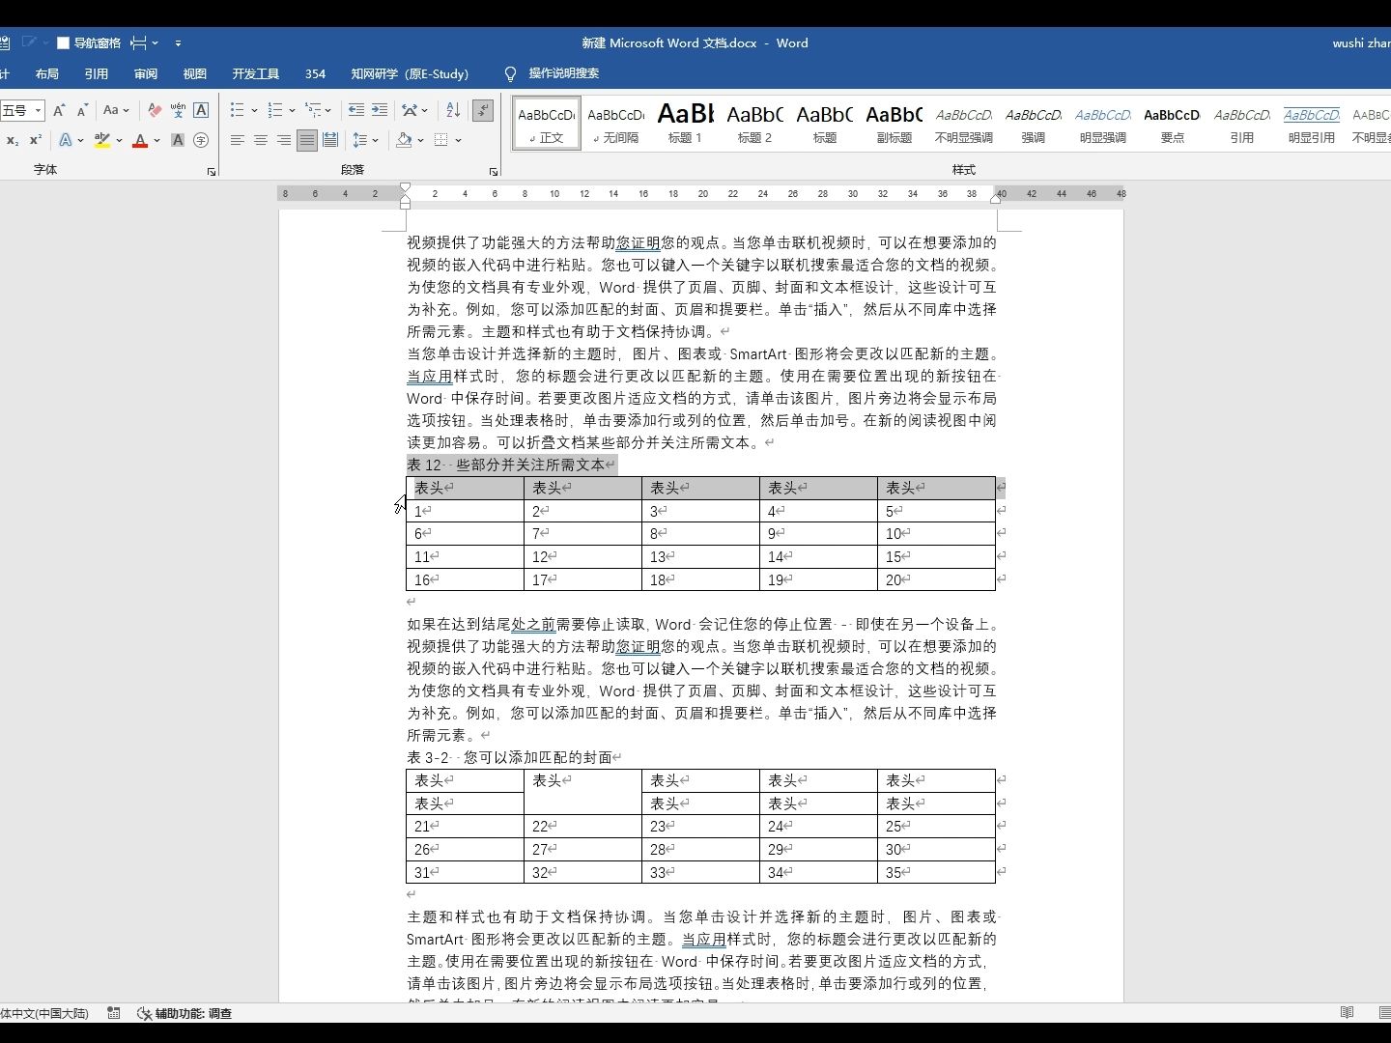Open the 五号 font size dropdown
The image size is (1391, 1043).
[x=37, y=110]
